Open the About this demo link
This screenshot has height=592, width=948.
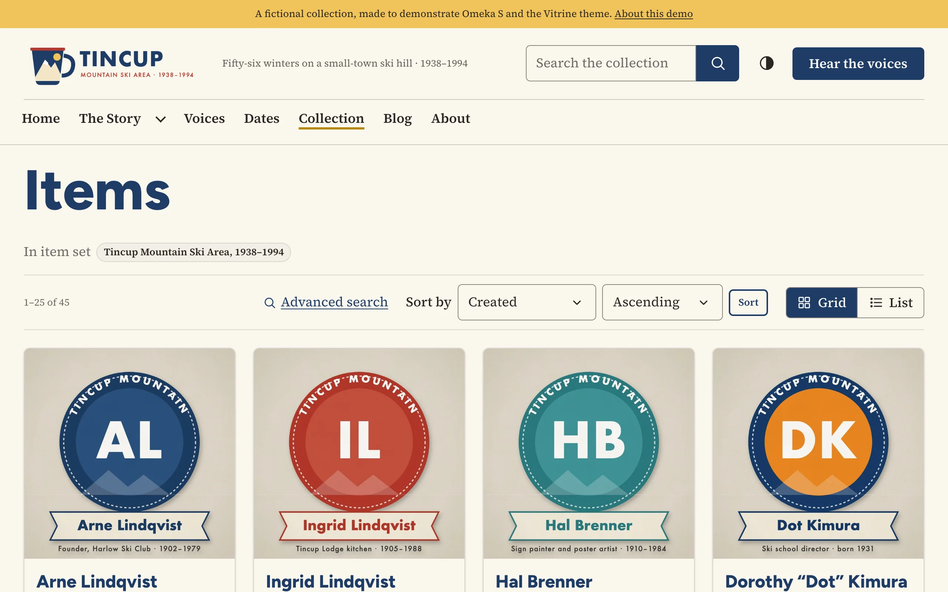[653, 14]
